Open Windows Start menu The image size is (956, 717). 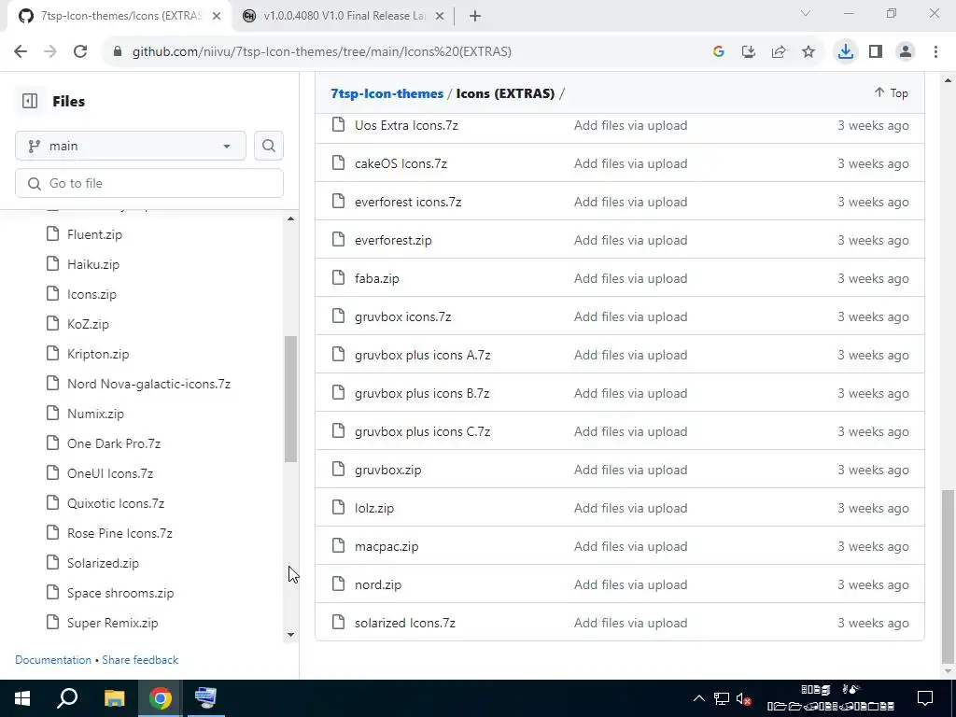(22, 698)
